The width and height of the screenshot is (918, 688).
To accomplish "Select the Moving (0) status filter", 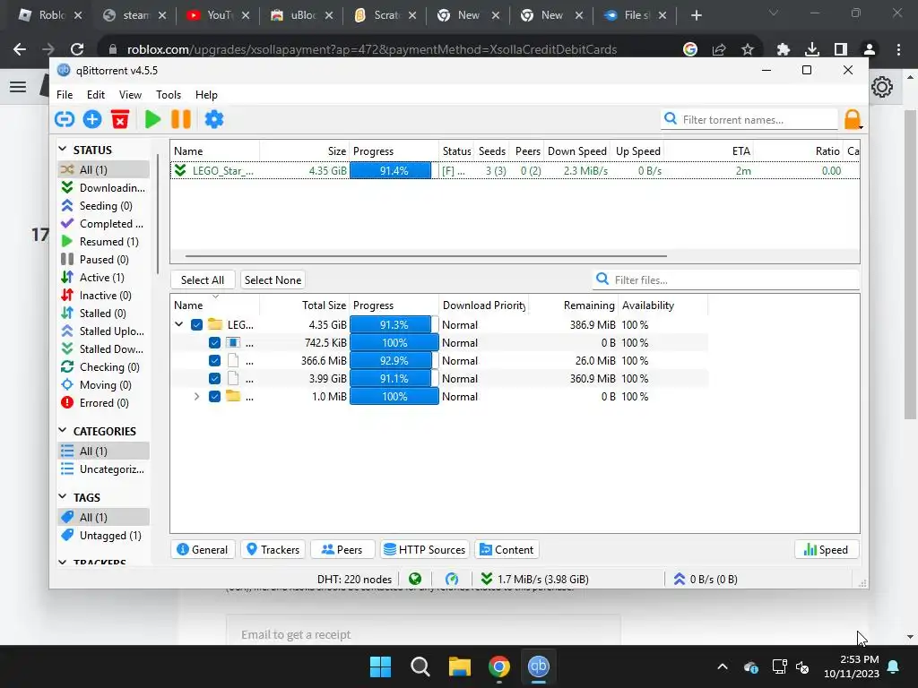I will (103, 385).
